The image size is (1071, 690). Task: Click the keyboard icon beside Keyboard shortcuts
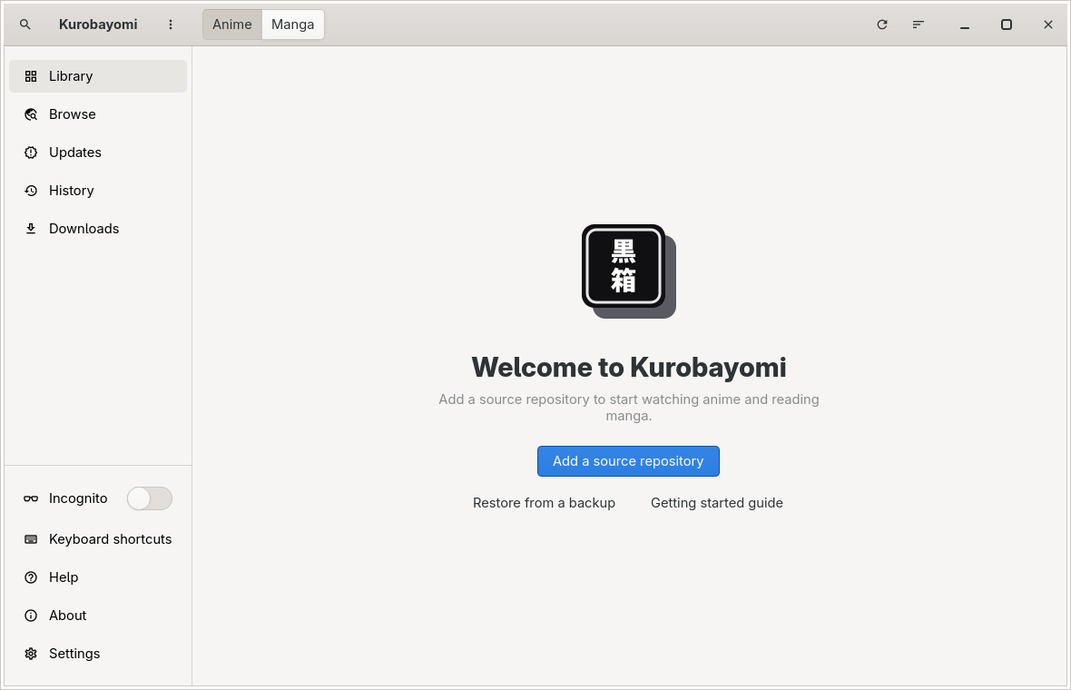[31, 539]
